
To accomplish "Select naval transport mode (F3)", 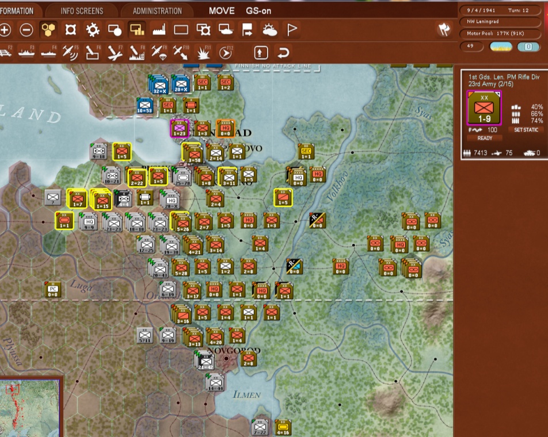I will pyautogui.click(x=26, y=52).
